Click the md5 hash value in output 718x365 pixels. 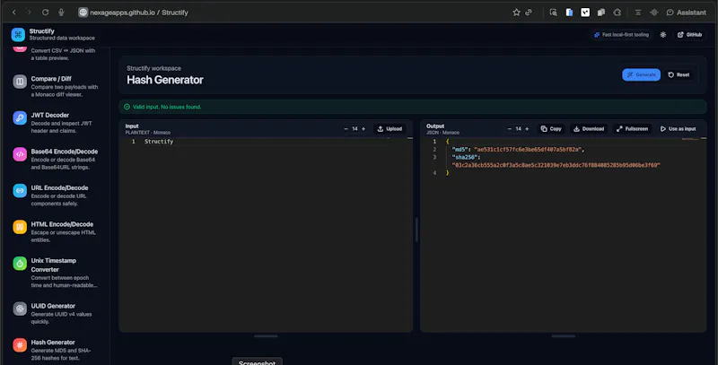[528, 150]
